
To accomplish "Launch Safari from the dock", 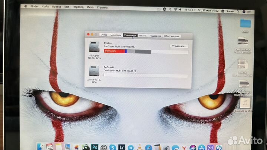I will pos(148,147).
